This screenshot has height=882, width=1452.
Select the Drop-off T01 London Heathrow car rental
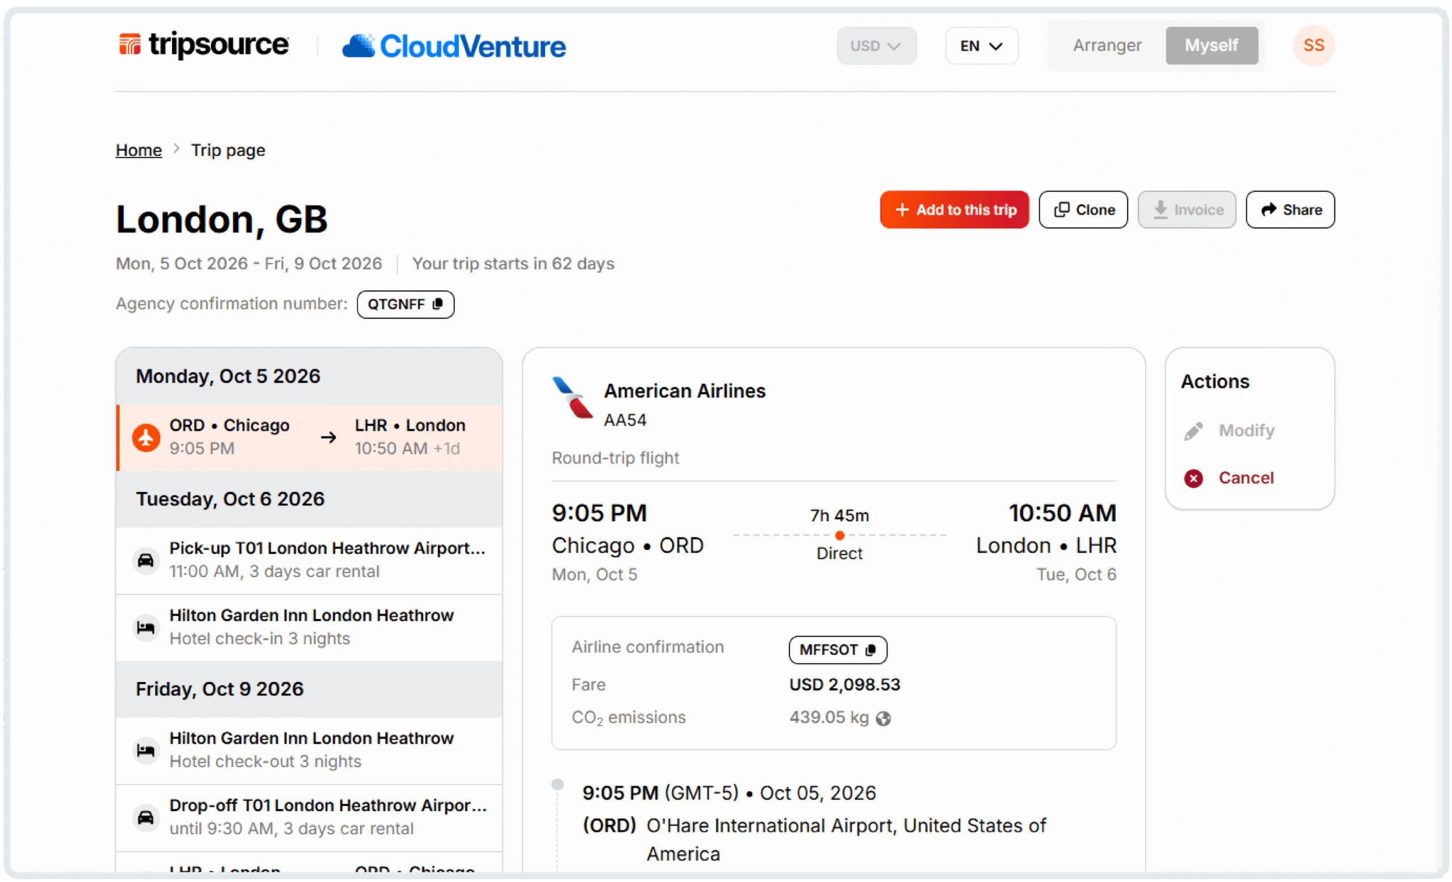coord(309,817)
